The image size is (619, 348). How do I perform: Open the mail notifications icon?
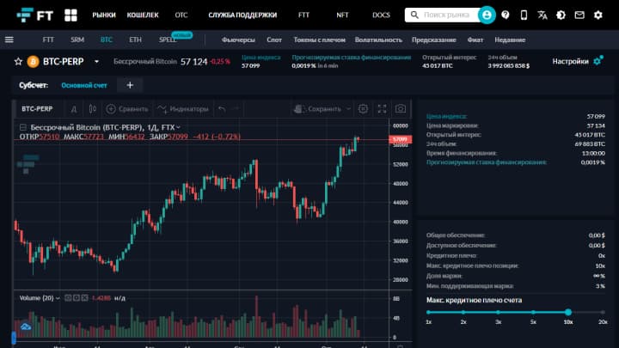(x=579, y=15)
